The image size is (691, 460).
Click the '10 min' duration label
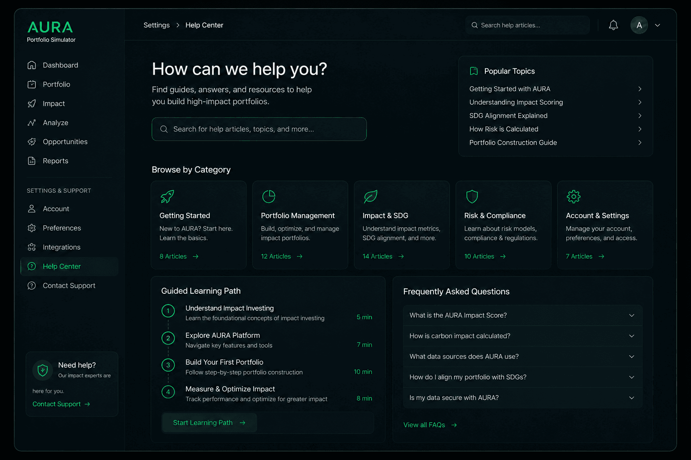click(x=363, y=372)
